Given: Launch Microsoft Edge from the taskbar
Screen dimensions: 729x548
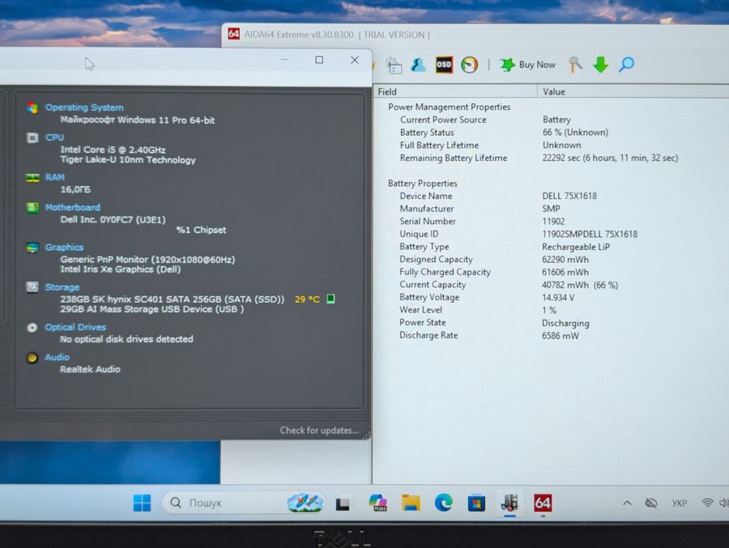Looking at the screenshot, I should tap(444, 503).
